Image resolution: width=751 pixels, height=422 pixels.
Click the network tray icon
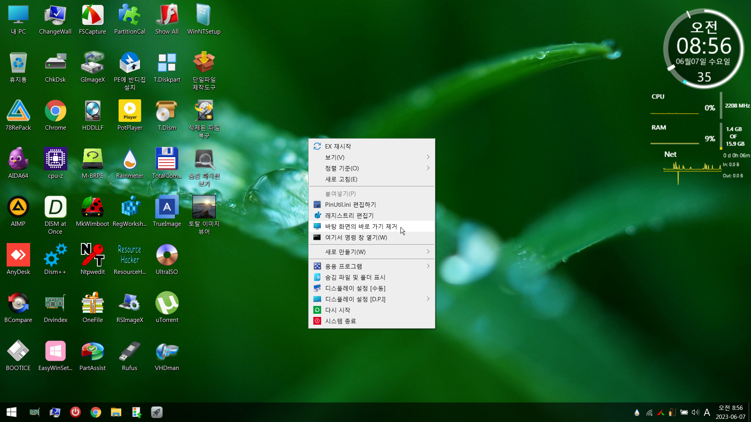click(649, 412)
